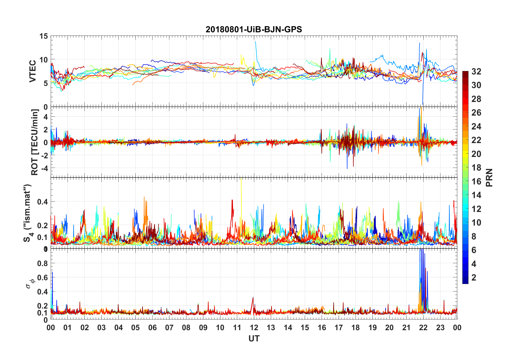Click the VTEC axis label
Image resolution: width=508 pixels, height=355 pixels.
(33, 71)
